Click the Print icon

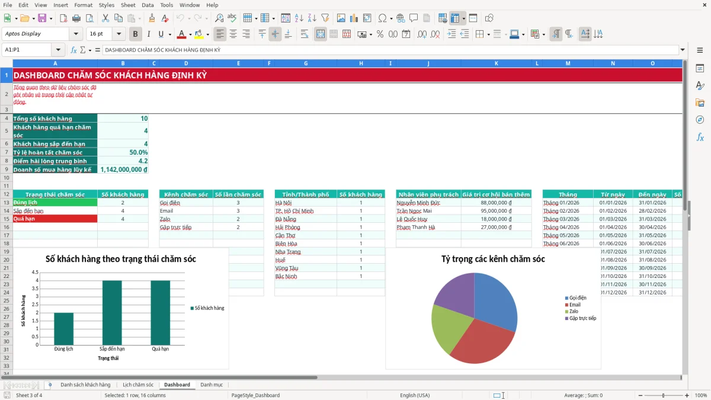[x=77, y=18]
